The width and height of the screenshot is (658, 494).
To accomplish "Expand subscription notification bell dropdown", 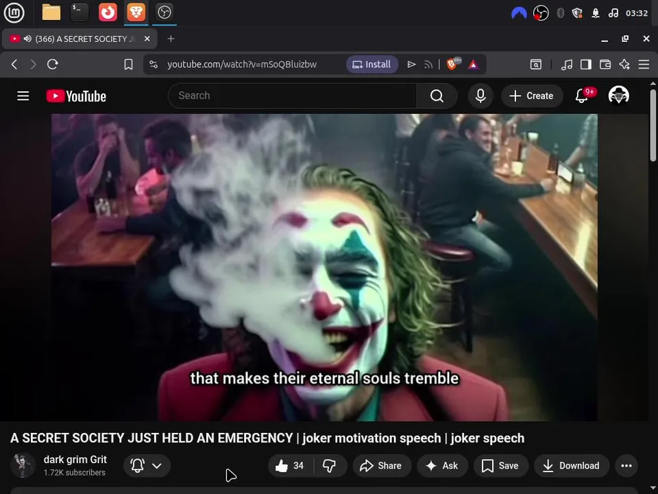I will (147, 465).
